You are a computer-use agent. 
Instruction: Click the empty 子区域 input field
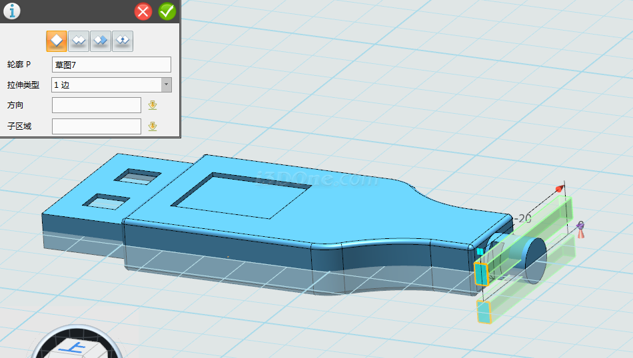coord(96,126)
